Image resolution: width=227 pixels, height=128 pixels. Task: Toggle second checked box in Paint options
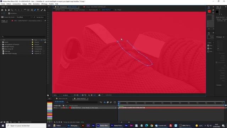coord(208,48)
